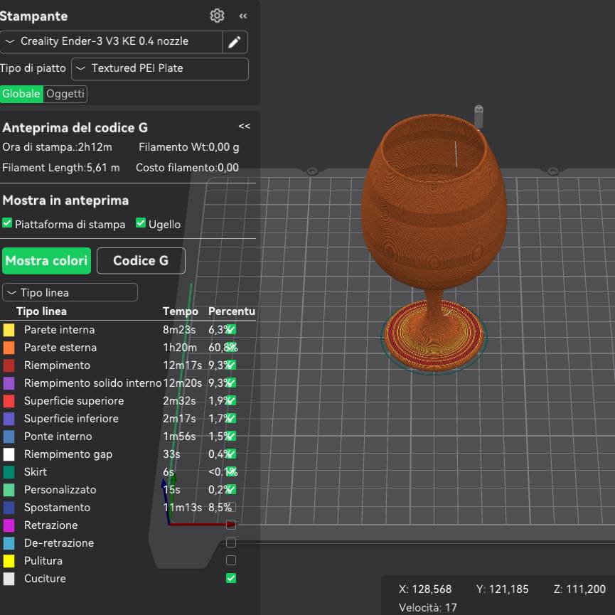Collapse the Stampante sidebar panel
This screenshot has height=615, width=615.
tap(243, 16)
